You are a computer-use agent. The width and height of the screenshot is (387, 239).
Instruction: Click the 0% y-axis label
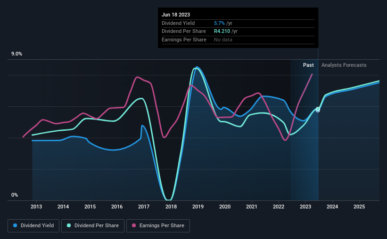click(x=15, y=195)
